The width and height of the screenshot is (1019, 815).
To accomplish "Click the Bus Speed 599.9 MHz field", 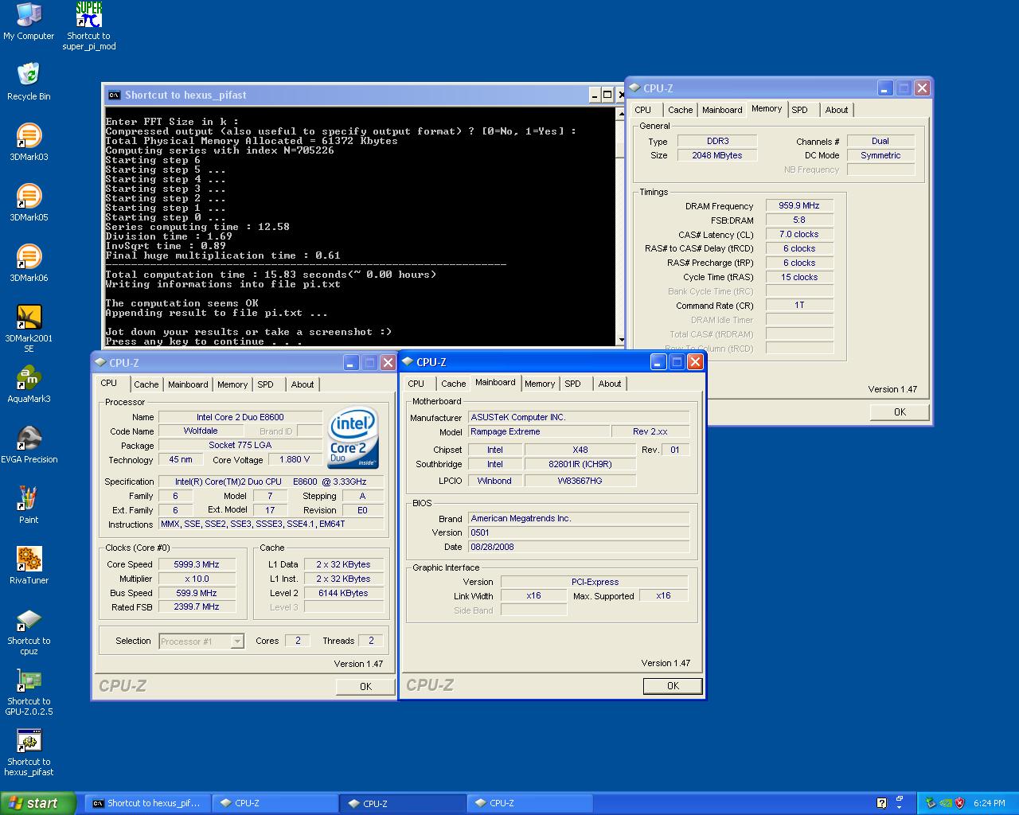I will pyautogui.click(x=197, y=593).
